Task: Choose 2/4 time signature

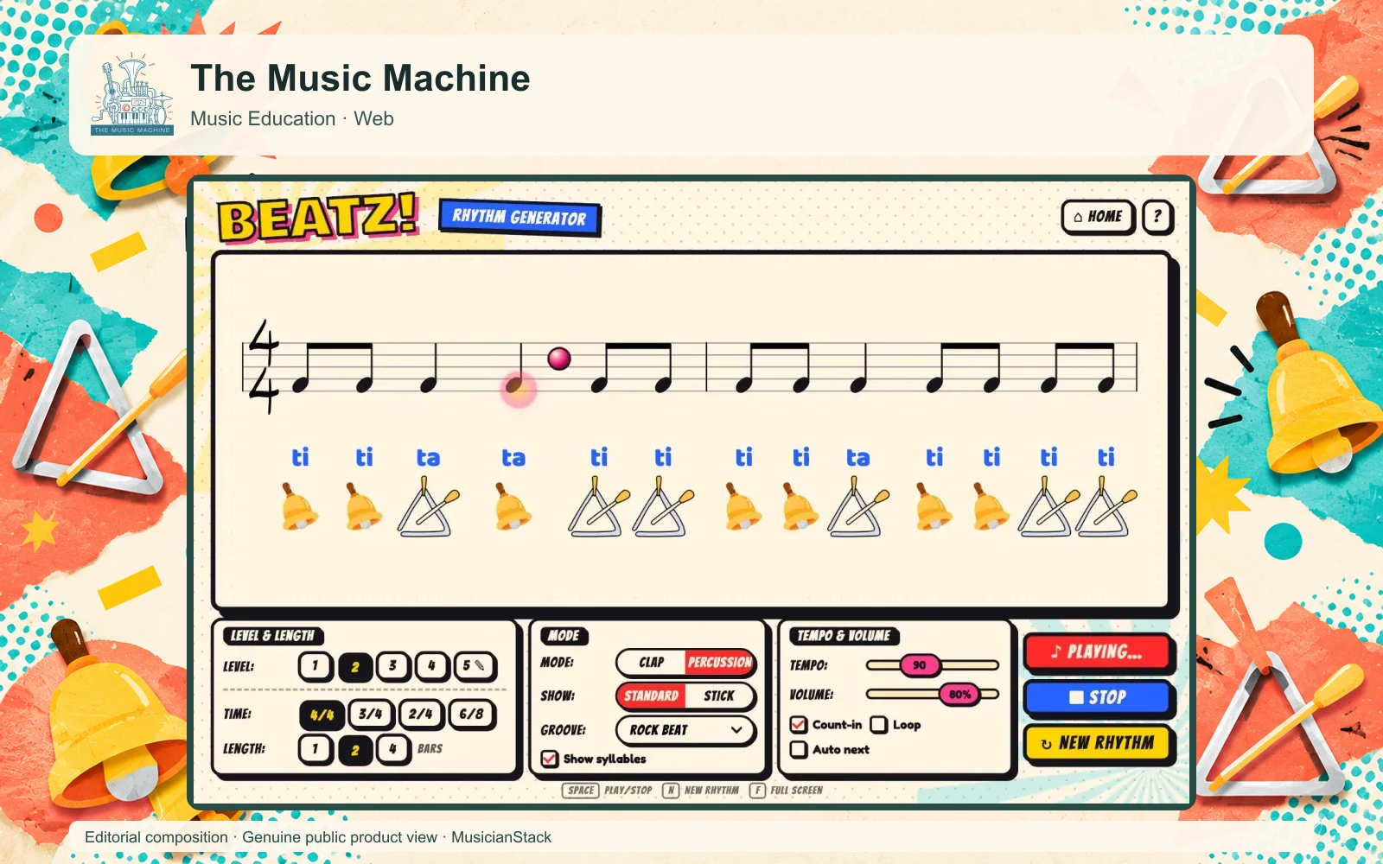Action: [x=421, y=715]
